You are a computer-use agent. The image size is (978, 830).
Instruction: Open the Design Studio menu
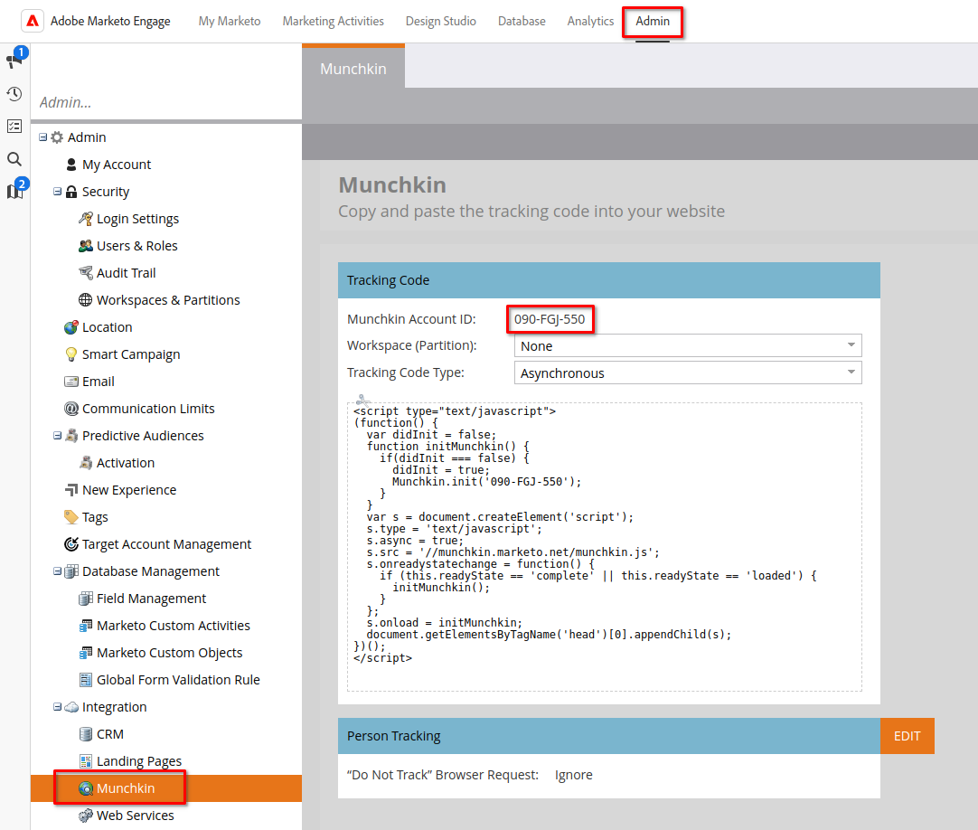coord(440,21)
